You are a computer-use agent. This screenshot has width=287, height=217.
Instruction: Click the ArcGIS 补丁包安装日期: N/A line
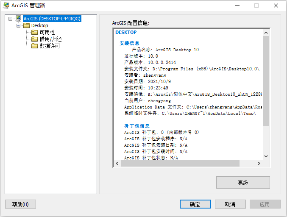pyautogui.click(x=156, y=145)
